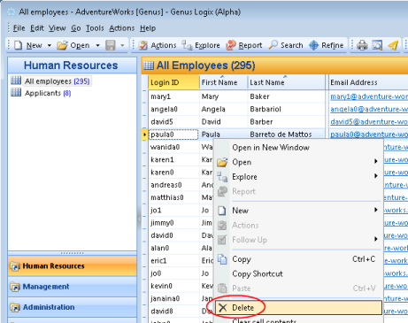Open the Tools menu

pos(95,28)
